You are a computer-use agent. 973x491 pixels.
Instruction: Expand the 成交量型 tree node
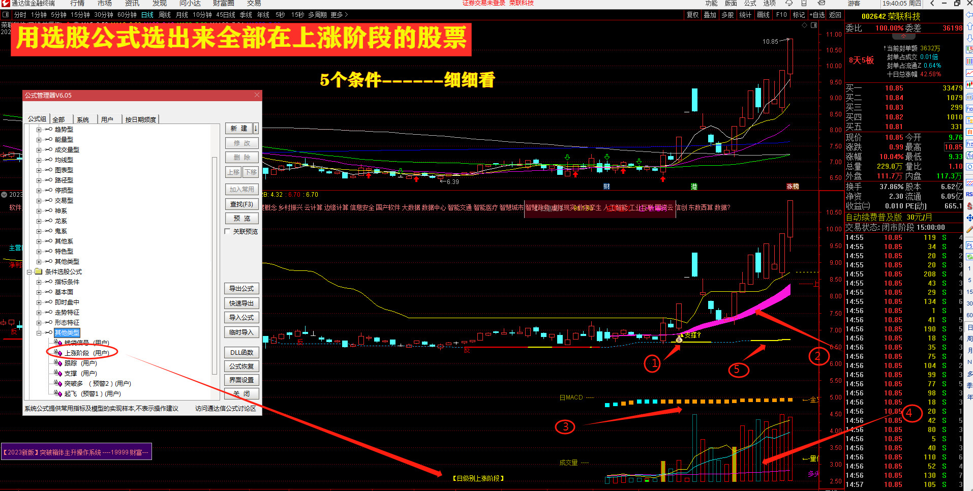(39, 150)
